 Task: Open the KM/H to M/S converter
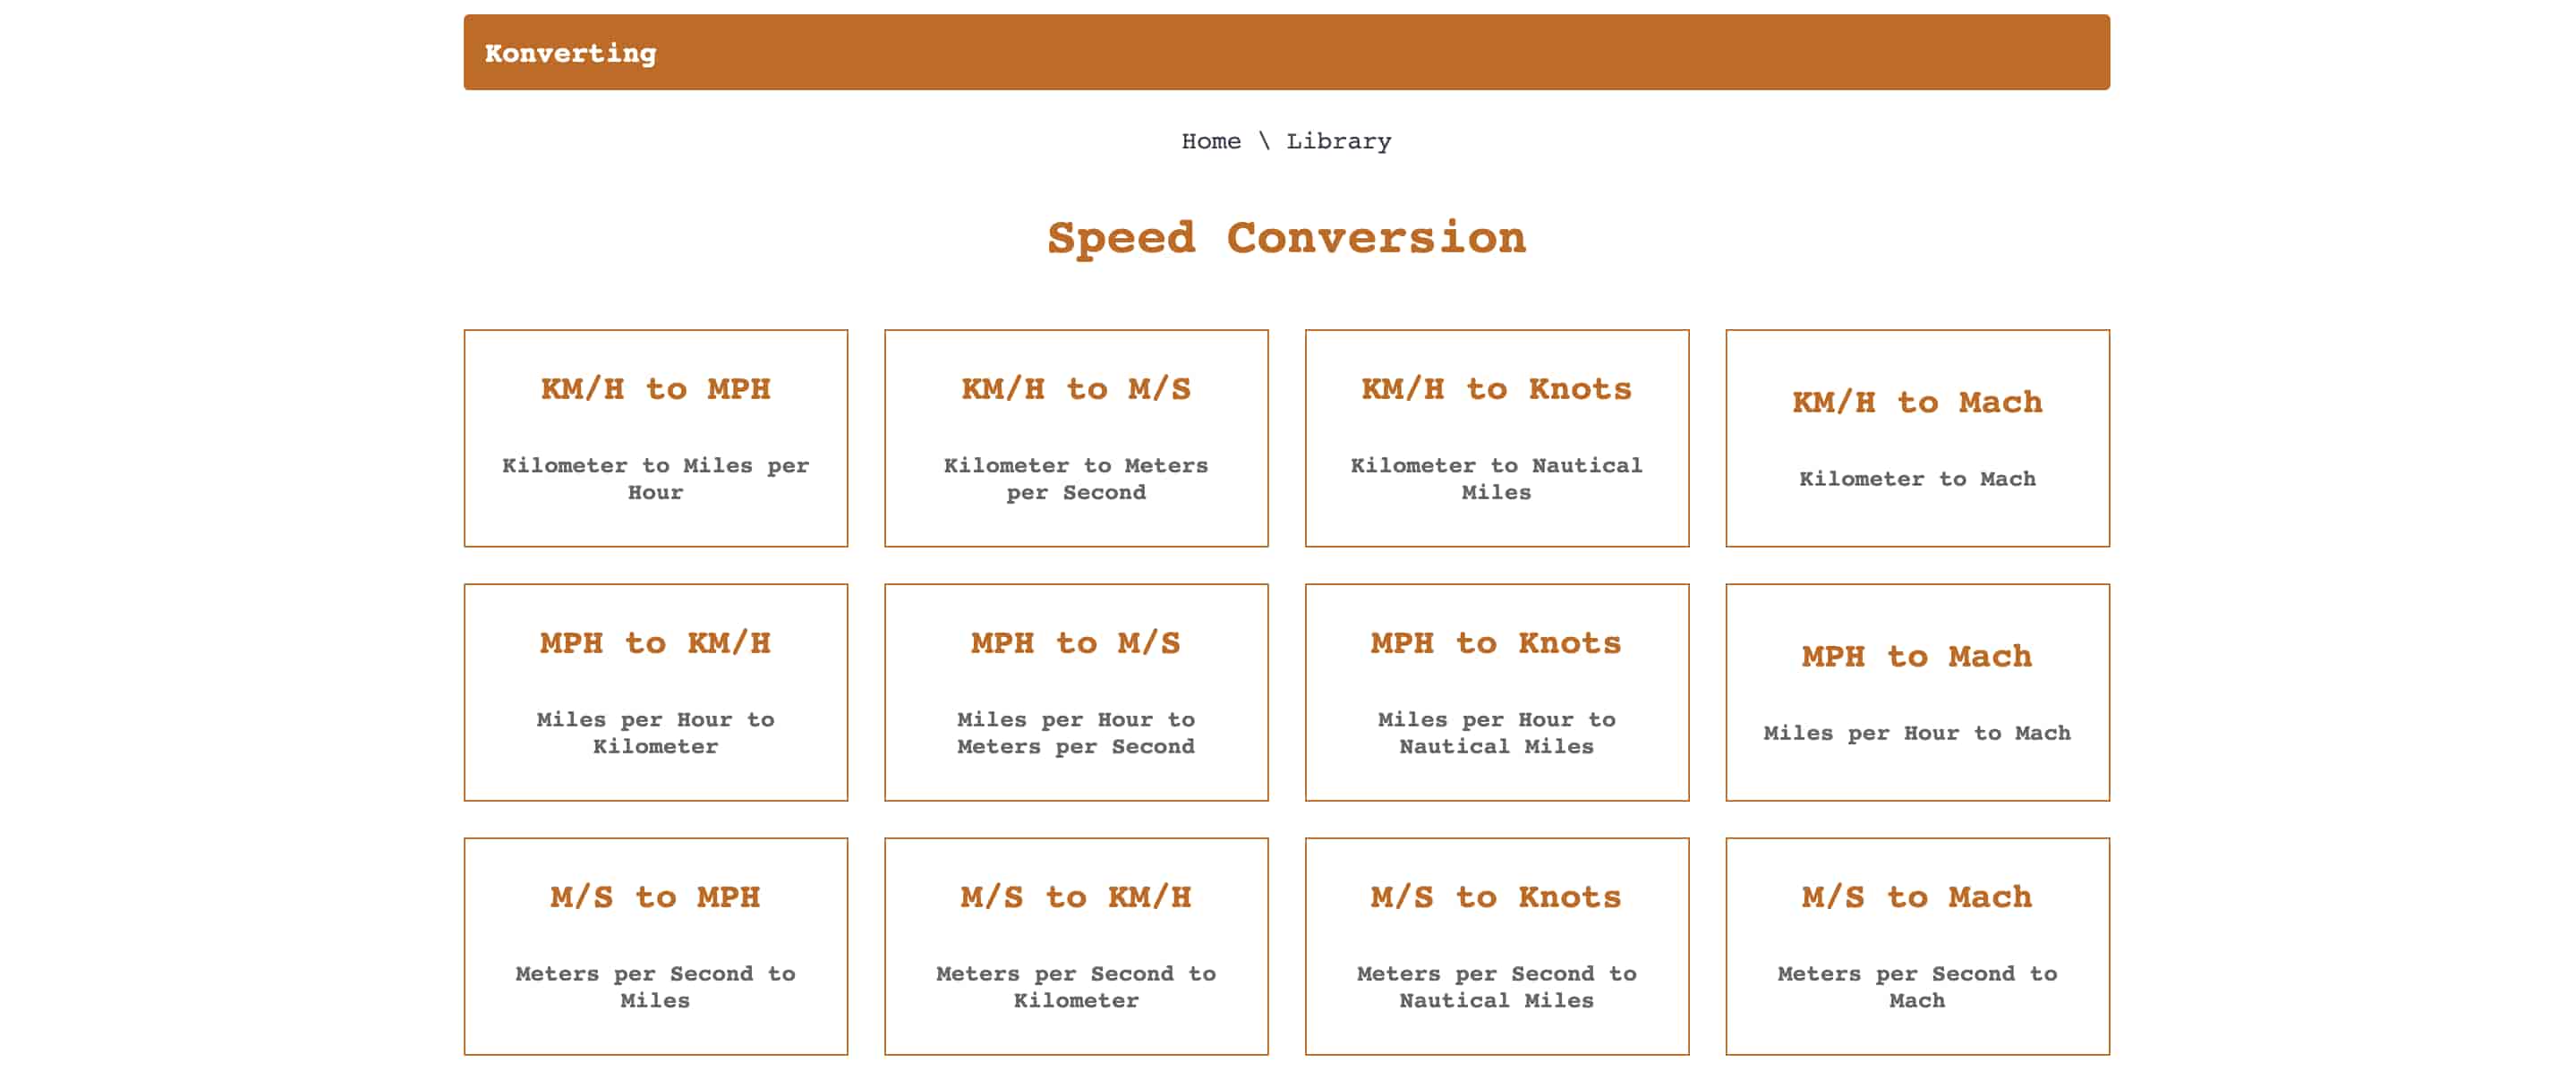point(1075,435)
